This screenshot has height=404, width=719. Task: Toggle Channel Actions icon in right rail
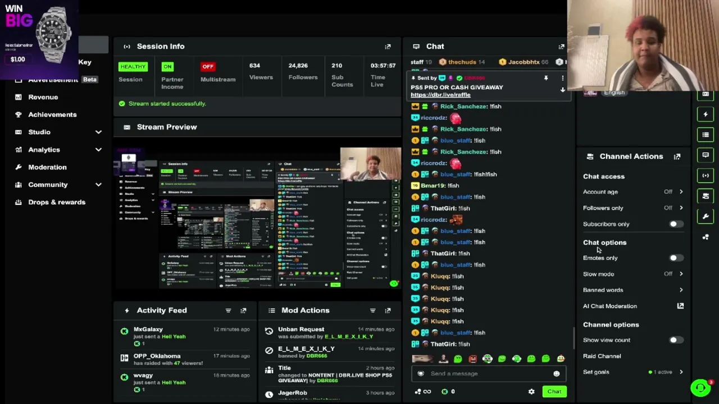click(706, 196)
